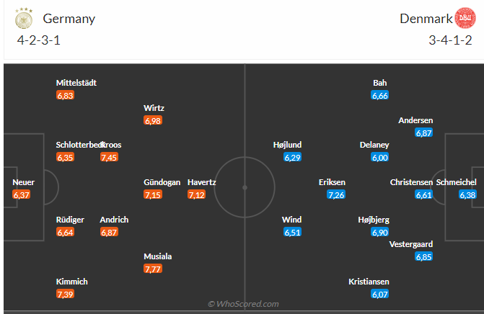Open player Wirtz's name
Image resolution: width=484 pixels, height=314 pixels.
click(x=154, y=108)
